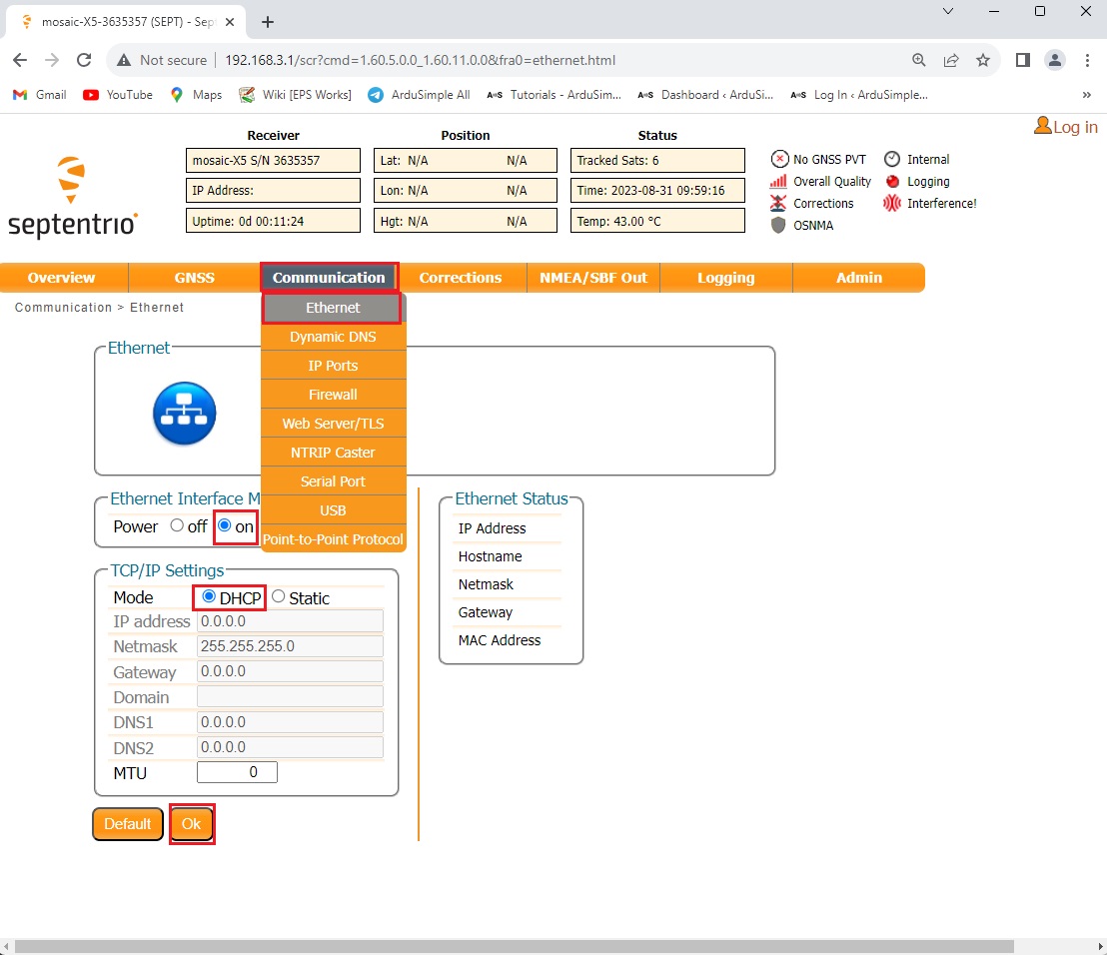Select NTRIP Caster from Communication menu
Viewport: 1107px width, 955px height.
click(333, 453)
